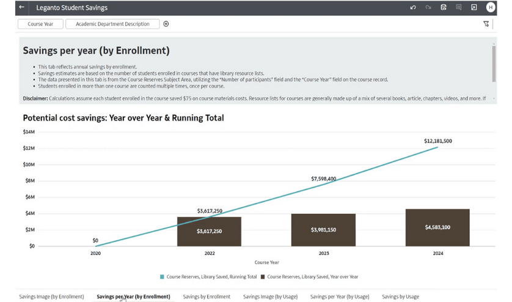Open the Academic Department Description filter
512x302 pixels.
(112, 24)
